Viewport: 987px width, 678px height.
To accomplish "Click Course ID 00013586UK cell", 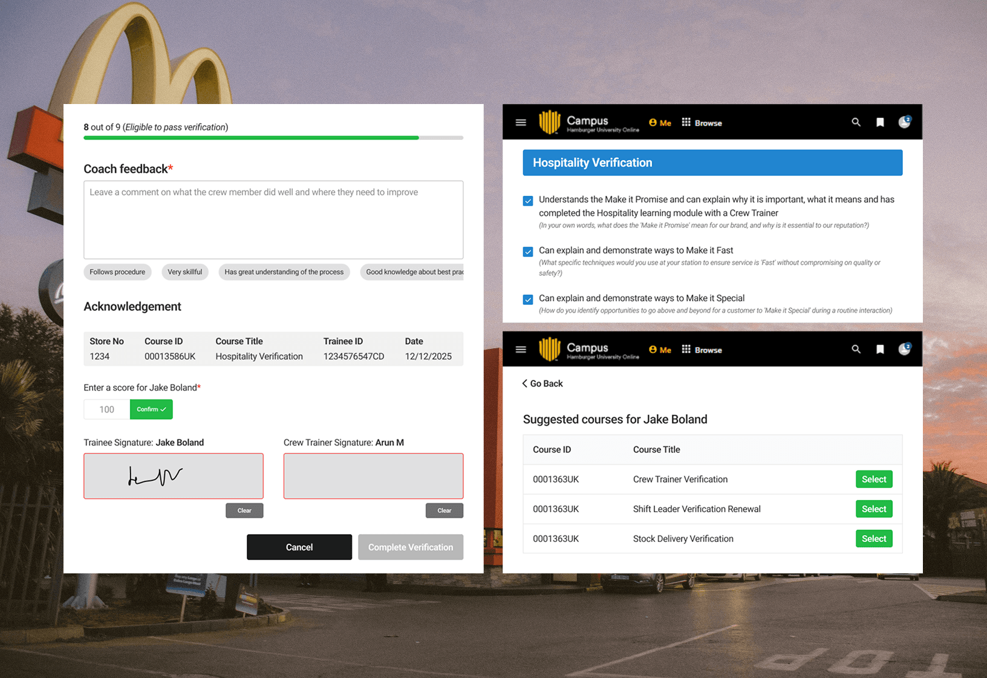I will point(170,356).
